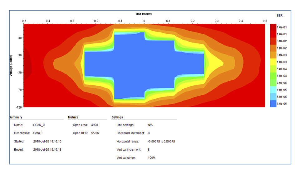299x175 pixels.
Task: Select the Settings section header
Action: [x=117, y=117]
